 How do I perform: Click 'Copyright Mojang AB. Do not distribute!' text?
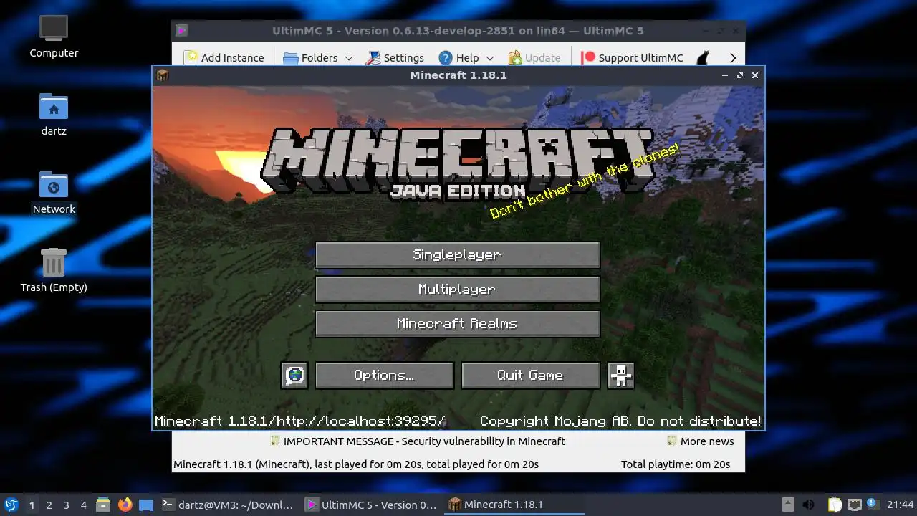pyautogui.click(x=620, y=421)
